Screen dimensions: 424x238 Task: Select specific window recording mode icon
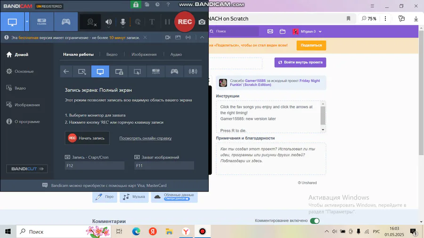[119, 71]
